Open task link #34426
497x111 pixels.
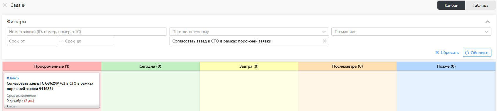pos(13,78)
